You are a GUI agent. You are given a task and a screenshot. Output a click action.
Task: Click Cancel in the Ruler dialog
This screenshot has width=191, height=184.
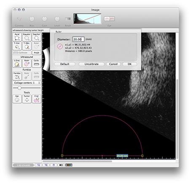pyautogui.click(x=113, y=64)
